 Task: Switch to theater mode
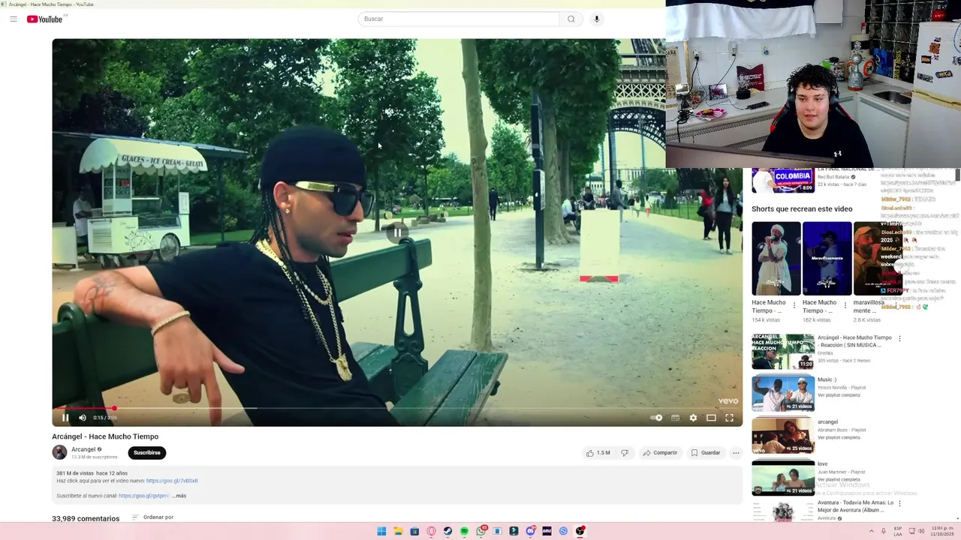coord(711,418)
